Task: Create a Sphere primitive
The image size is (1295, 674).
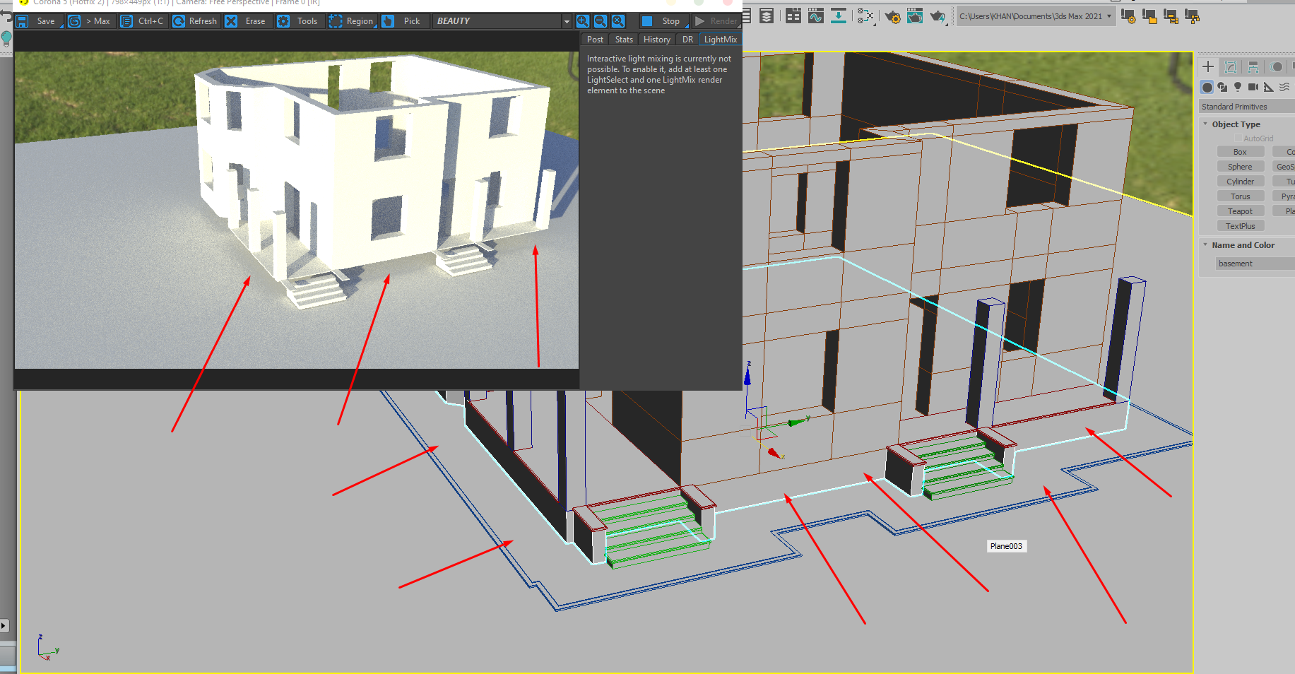Action: [1240, 167]
